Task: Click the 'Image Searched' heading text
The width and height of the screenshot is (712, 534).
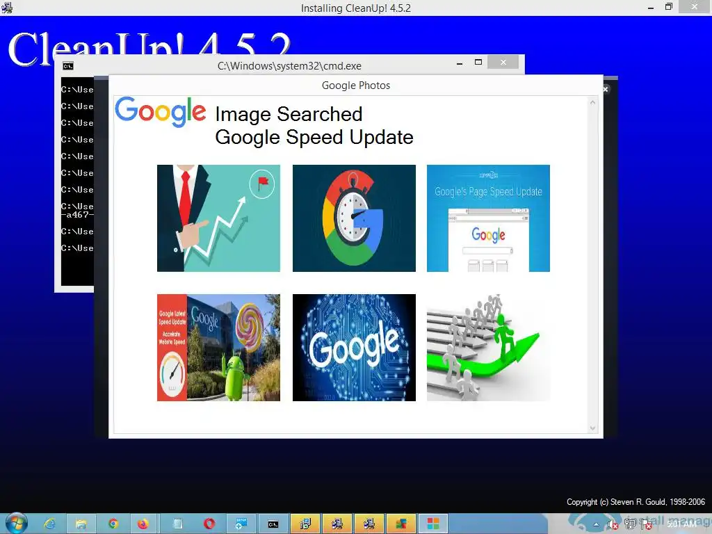Action: pyautogui.click(x=289, y=114)
